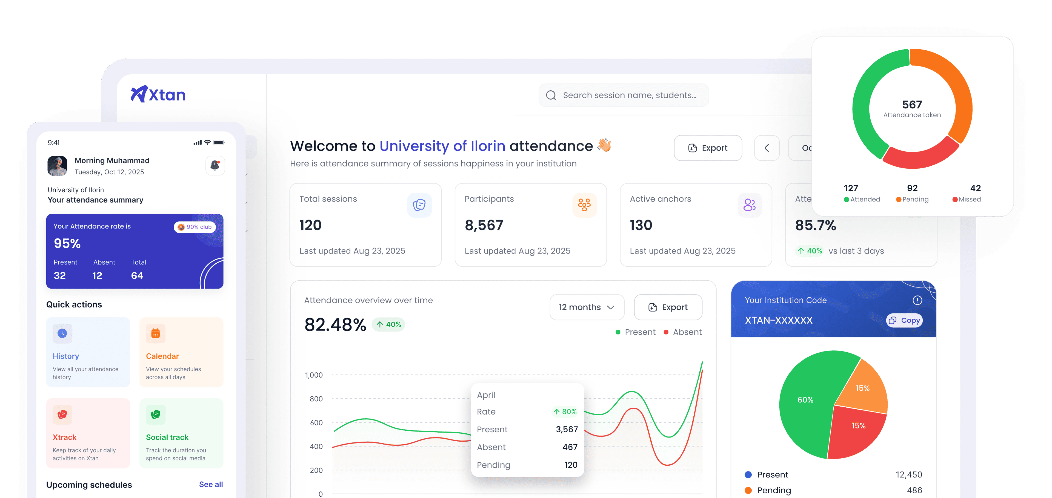This screenshot has height=498, width=1052.
Task: Click the orange Pending donut legend dot
Action: 899,200
